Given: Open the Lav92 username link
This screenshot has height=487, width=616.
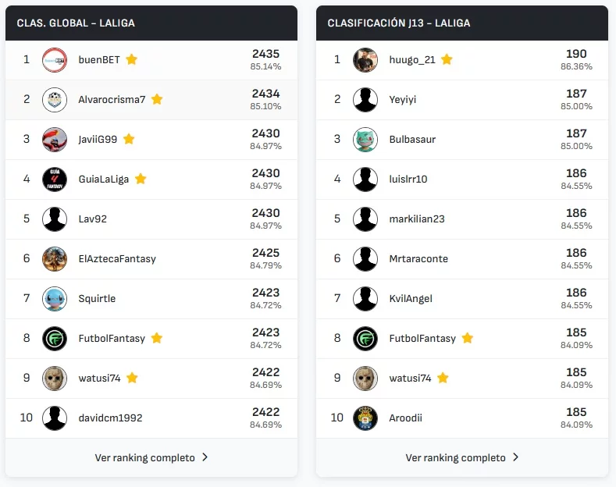Looking at the screenshot, I should tap(92, 219).
